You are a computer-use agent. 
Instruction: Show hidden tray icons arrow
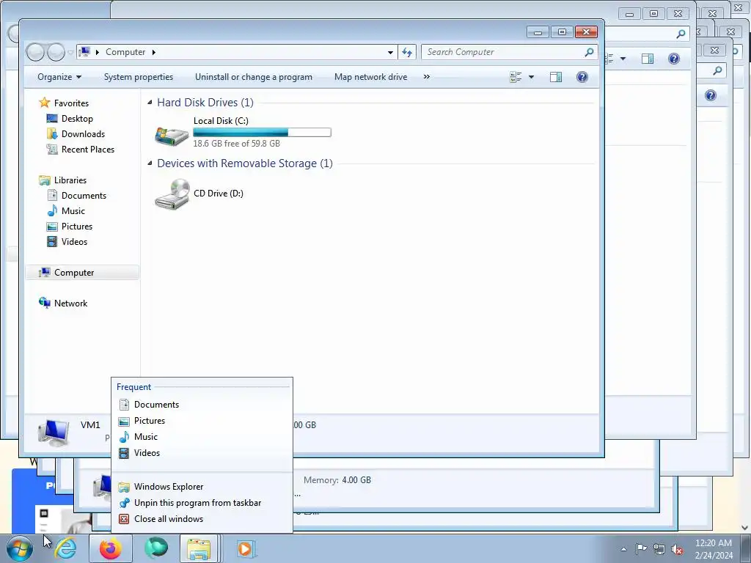(x=623, y=549)
